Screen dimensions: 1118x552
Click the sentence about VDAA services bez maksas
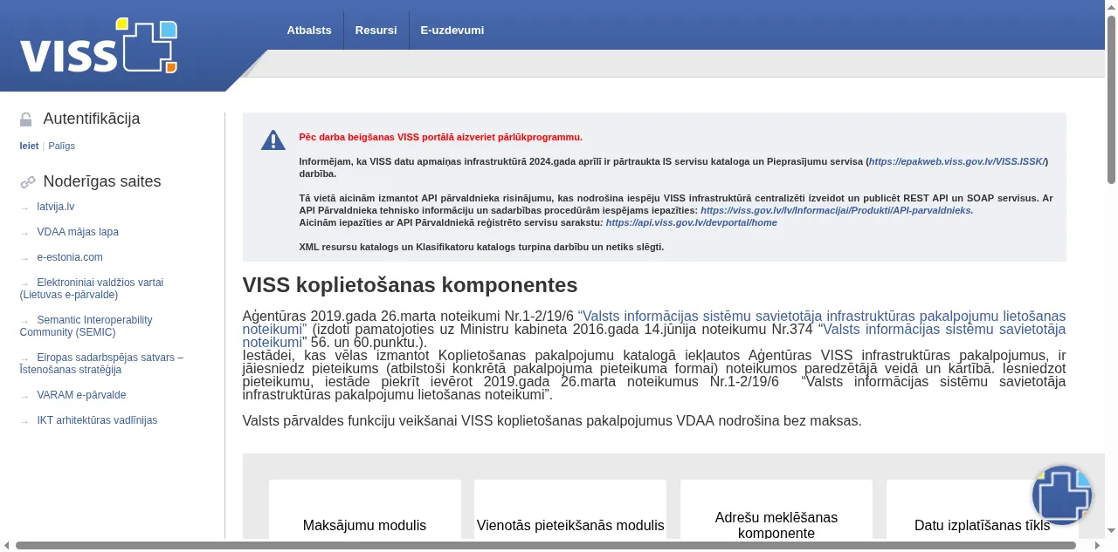coord(552,421)
